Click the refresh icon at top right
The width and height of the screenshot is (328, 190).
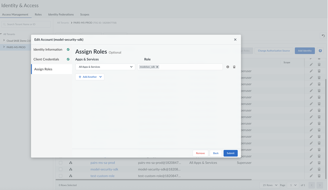pos(323,36)
